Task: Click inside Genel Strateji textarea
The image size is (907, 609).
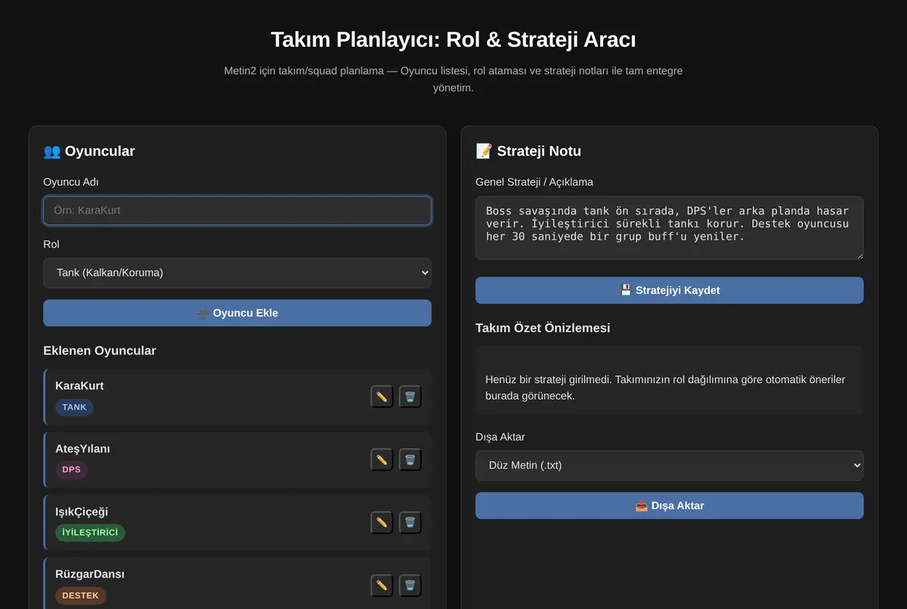Action: point(670,228)
